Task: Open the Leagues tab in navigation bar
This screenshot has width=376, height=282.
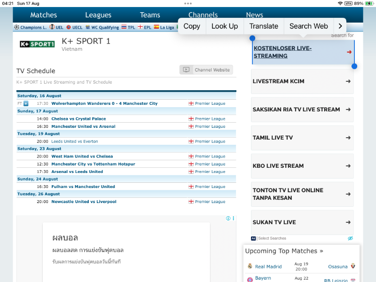Action: 98,15
